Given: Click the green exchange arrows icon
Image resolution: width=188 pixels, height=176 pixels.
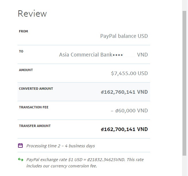Looking at the screenshot, I should tap(21, 160).
